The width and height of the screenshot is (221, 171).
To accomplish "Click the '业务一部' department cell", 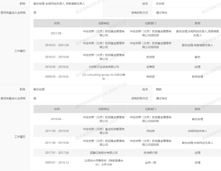I will pos(151,163).
